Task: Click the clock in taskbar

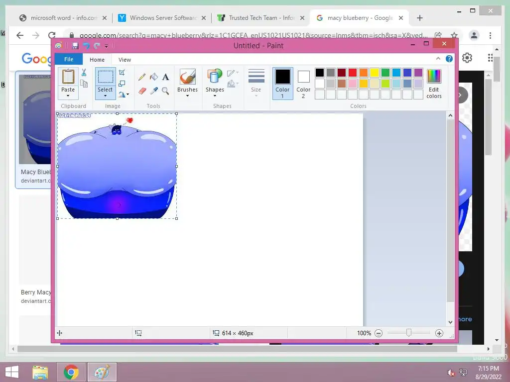Action: (489, 373)
